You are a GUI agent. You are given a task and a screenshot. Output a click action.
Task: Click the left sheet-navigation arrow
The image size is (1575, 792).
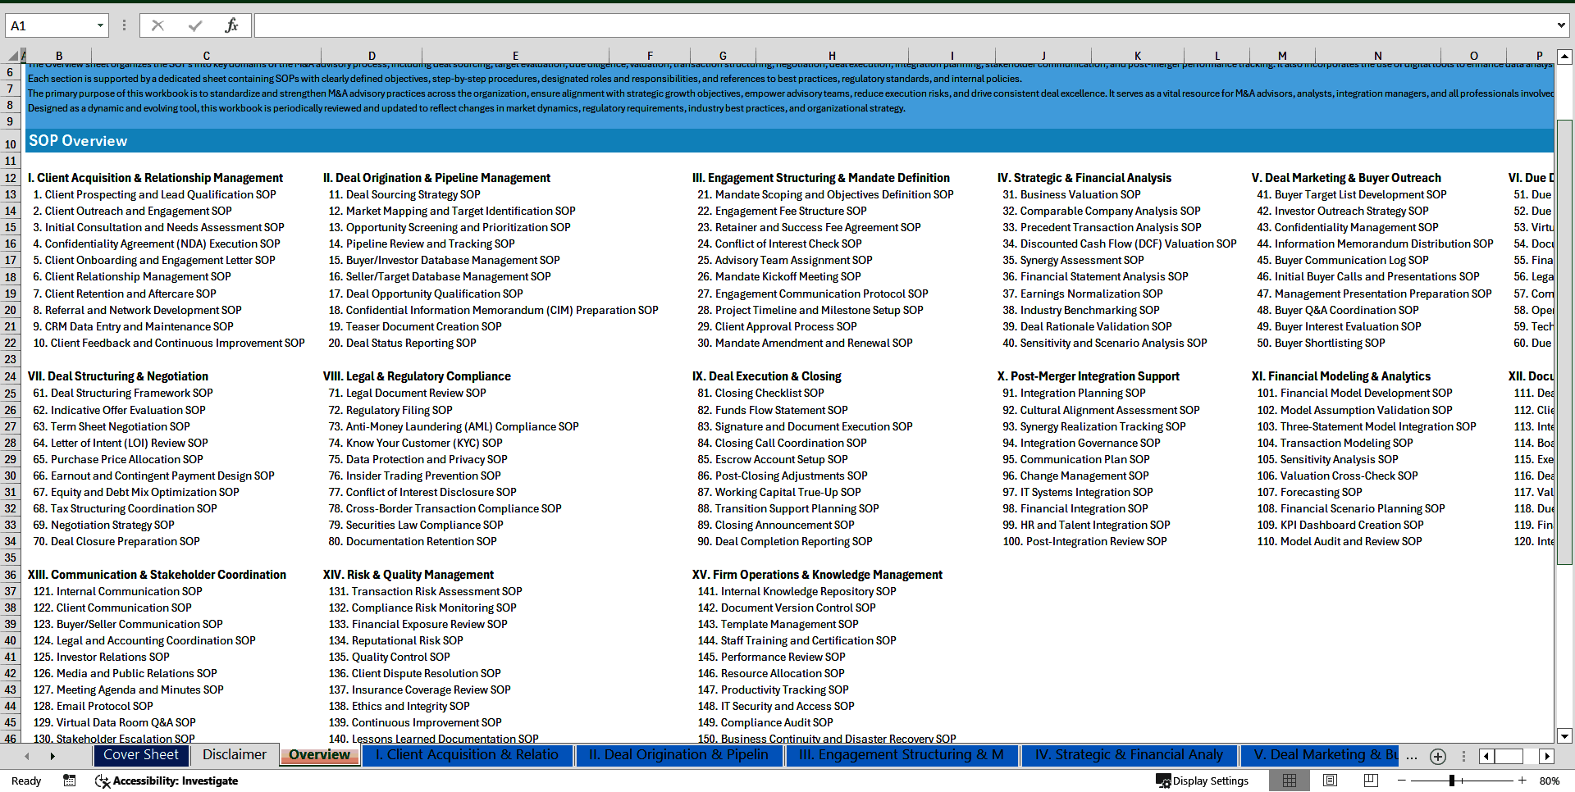pyautogui.click(x=27, y=755)
